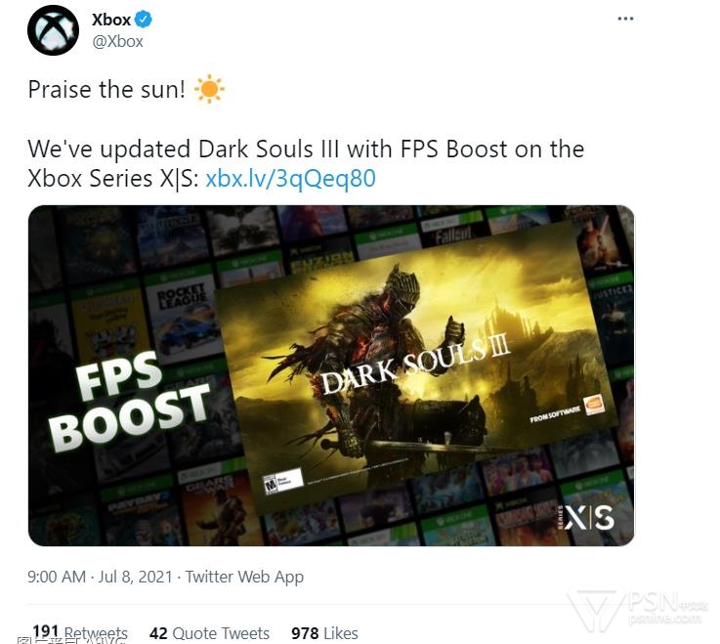
Task: Open the @Xbox handle link
Action: [x=117, y=41]
